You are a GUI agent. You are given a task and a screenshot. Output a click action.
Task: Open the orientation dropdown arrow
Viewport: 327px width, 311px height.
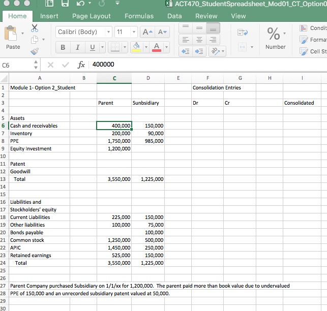click(223, 51)
